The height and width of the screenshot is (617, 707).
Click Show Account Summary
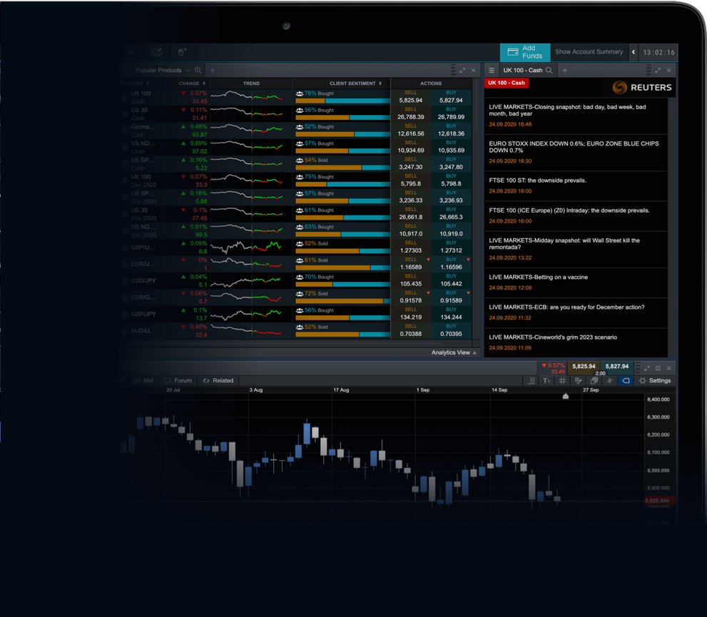point(589,51)
